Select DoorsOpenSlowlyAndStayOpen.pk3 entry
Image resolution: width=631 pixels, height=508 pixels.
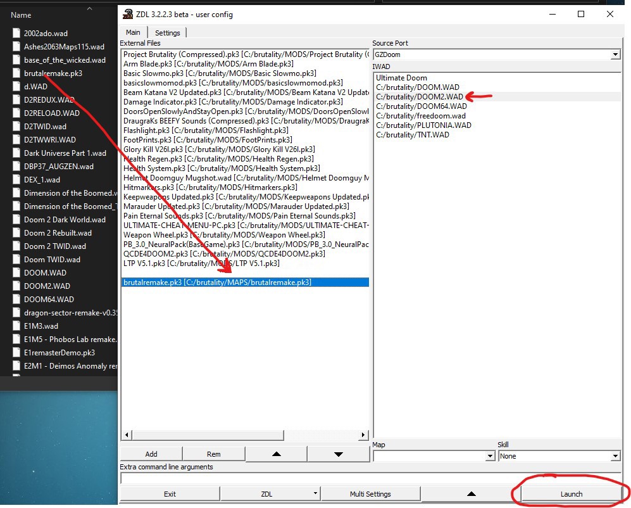tap(245, 111)
